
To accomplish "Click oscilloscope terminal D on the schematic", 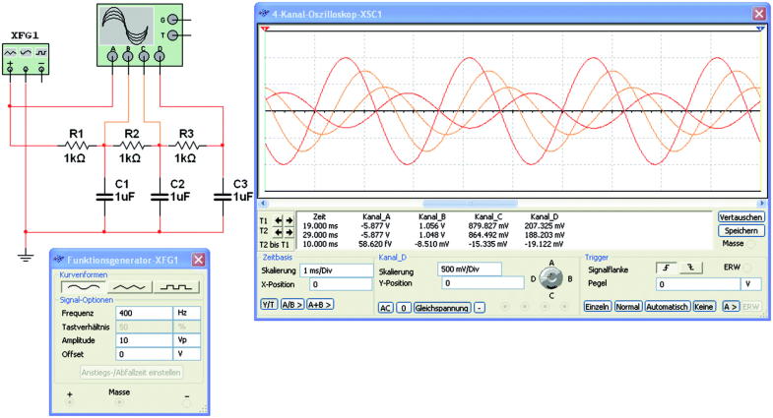I will coord(160,57).
